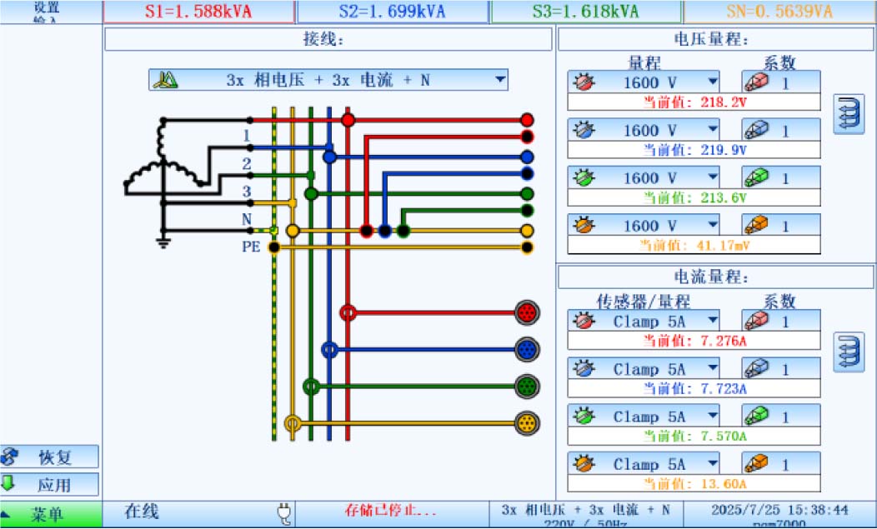Click the 恢复 restore button

[x=50, y=456]
